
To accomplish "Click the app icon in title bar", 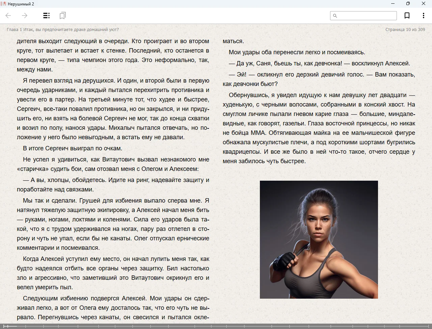I will click(4, 4).
